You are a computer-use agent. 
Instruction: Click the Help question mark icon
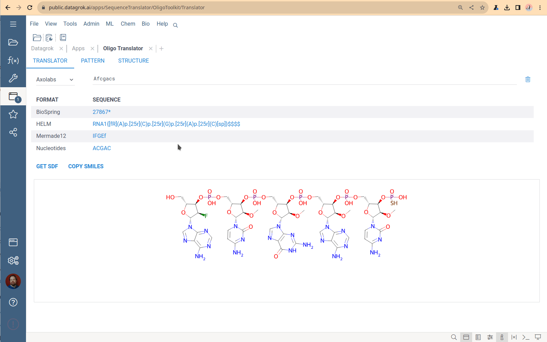[13, 302]
